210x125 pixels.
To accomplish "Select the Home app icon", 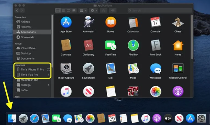I will pyautogui.click(x=178, y=45).
